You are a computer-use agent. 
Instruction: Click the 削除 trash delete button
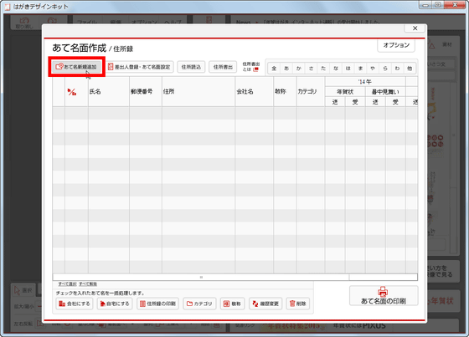[298, 304]
